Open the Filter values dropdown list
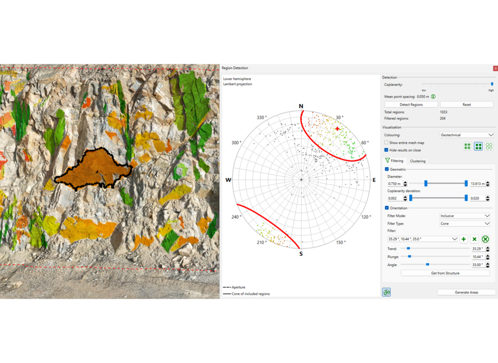Image resolution: width=498 pixels, height=363 pixels. [422, 239]
